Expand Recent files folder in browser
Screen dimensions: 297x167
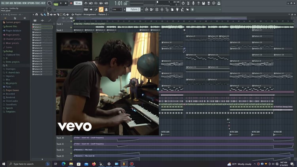(x=10, y=26)
